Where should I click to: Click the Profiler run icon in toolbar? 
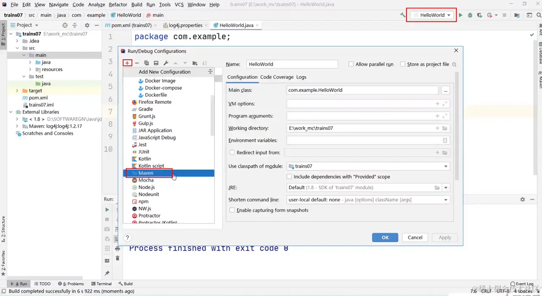[x=490, y=15]
